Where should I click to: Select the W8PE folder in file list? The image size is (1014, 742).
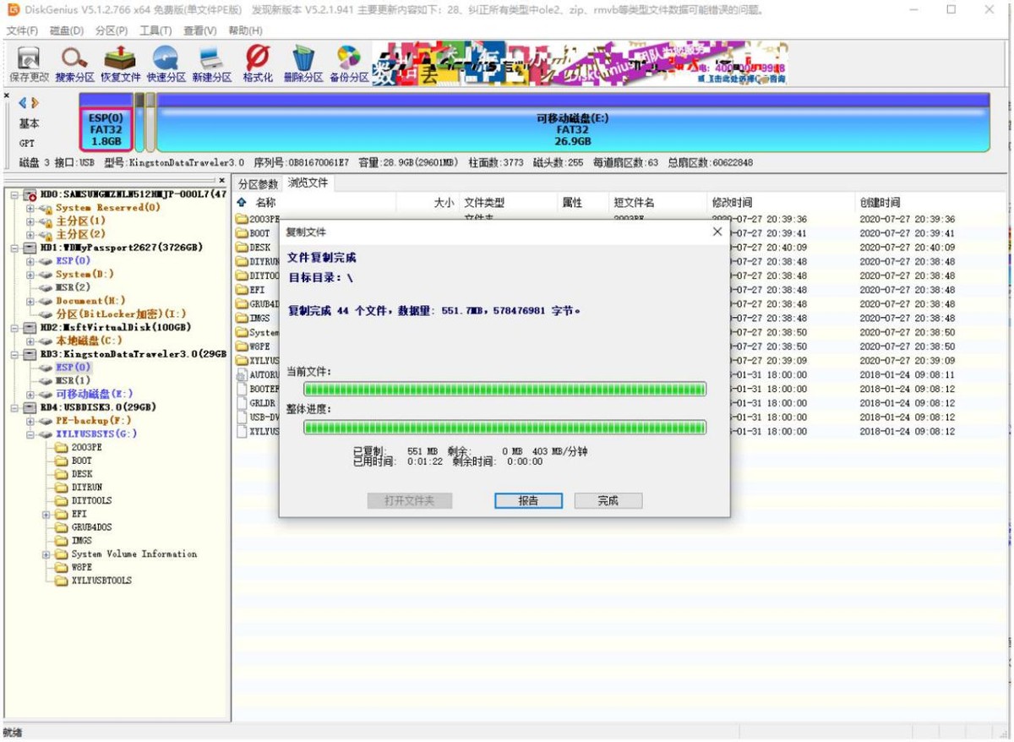point(259,346)
